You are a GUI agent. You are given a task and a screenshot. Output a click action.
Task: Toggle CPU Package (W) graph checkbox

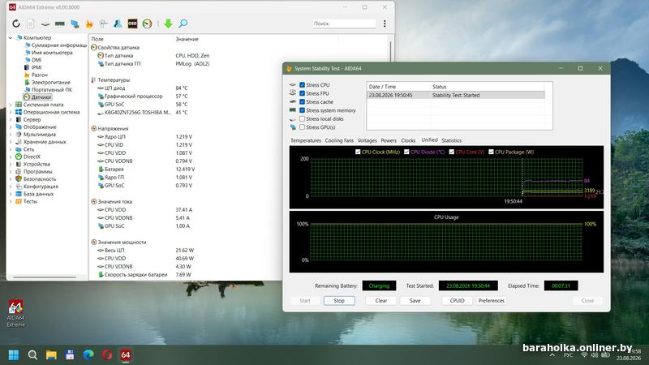[x=491, y=152]
